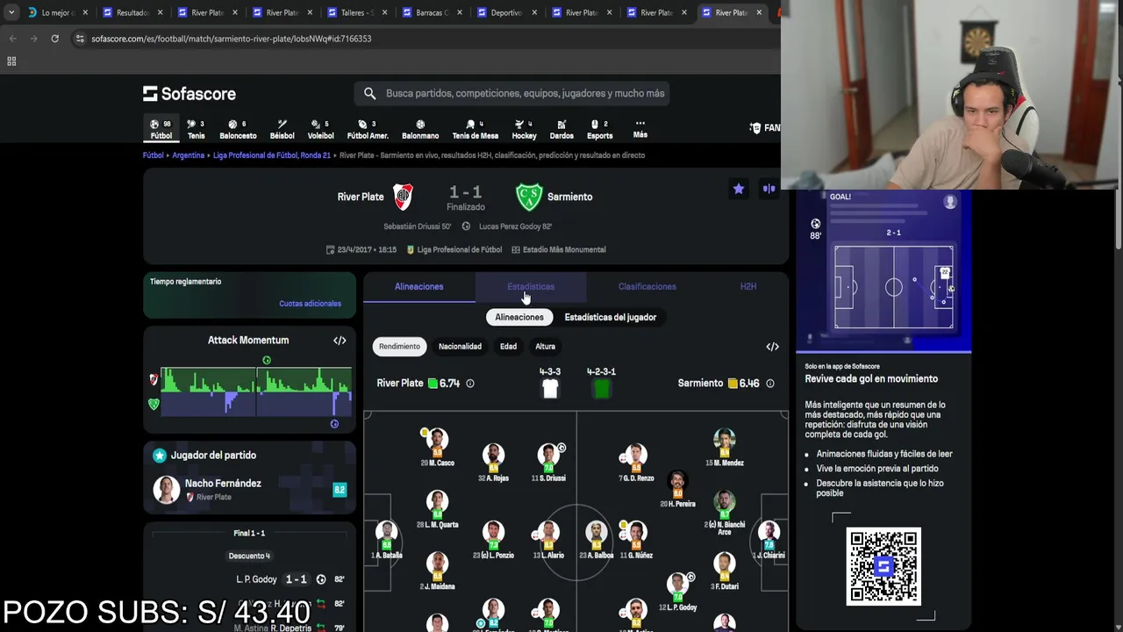This screenshot has width=1123, height=632.
Task: Click the search magnifier icon
Action: pyautogui.click(x=369, y=93)
